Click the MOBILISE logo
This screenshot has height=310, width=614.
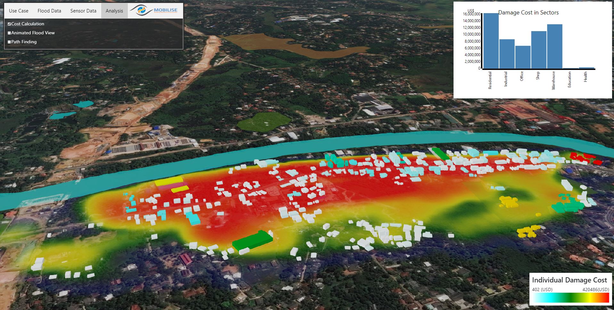click(156, 11)
